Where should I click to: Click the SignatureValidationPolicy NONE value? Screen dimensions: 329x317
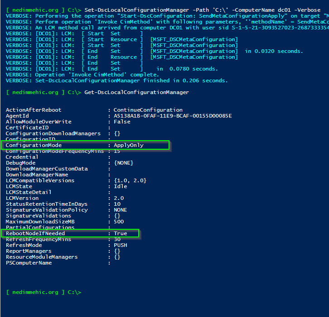pos(120,210)
